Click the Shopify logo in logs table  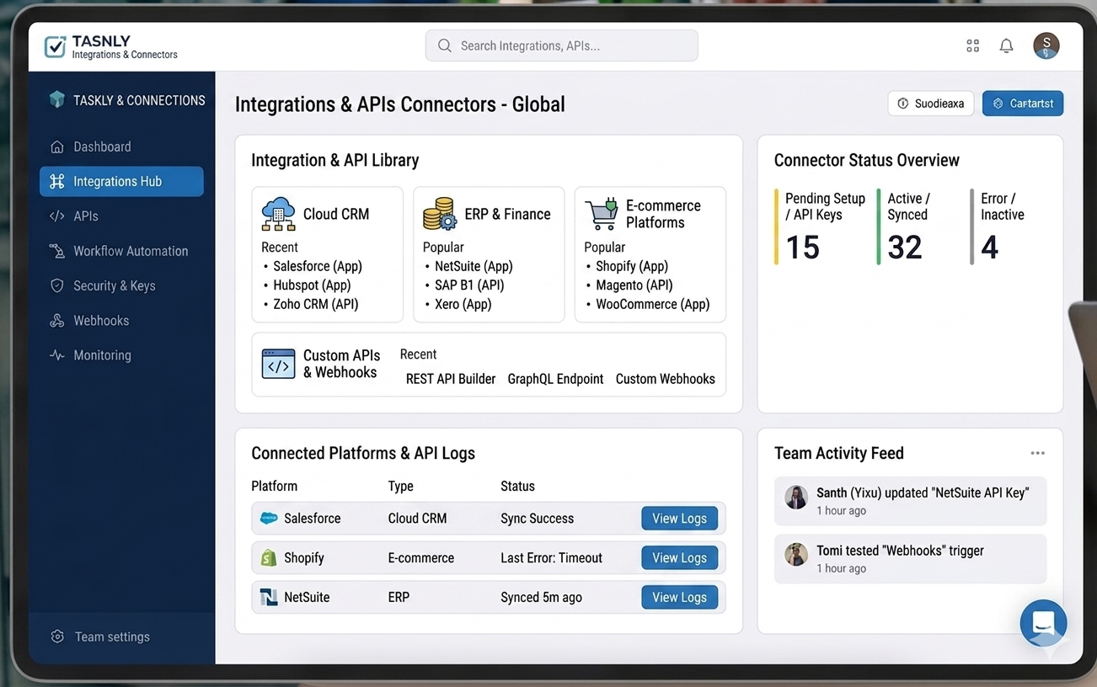(269, 557)
